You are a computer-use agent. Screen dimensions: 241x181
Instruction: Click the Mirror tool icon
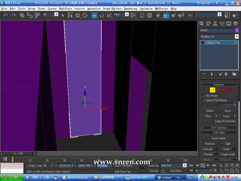coord(227,15)
